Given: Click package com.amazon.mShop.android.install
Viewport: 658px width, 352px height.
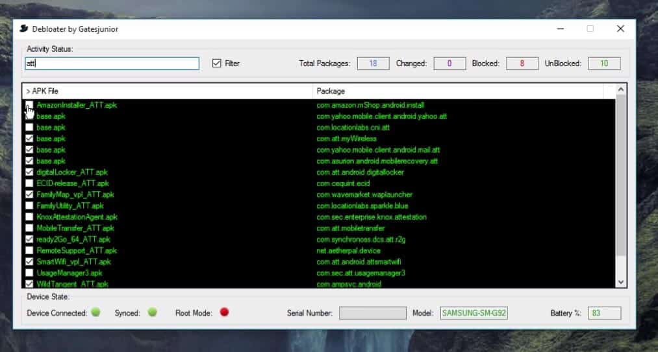Looking at the screenshot, I should click(370, 105).
